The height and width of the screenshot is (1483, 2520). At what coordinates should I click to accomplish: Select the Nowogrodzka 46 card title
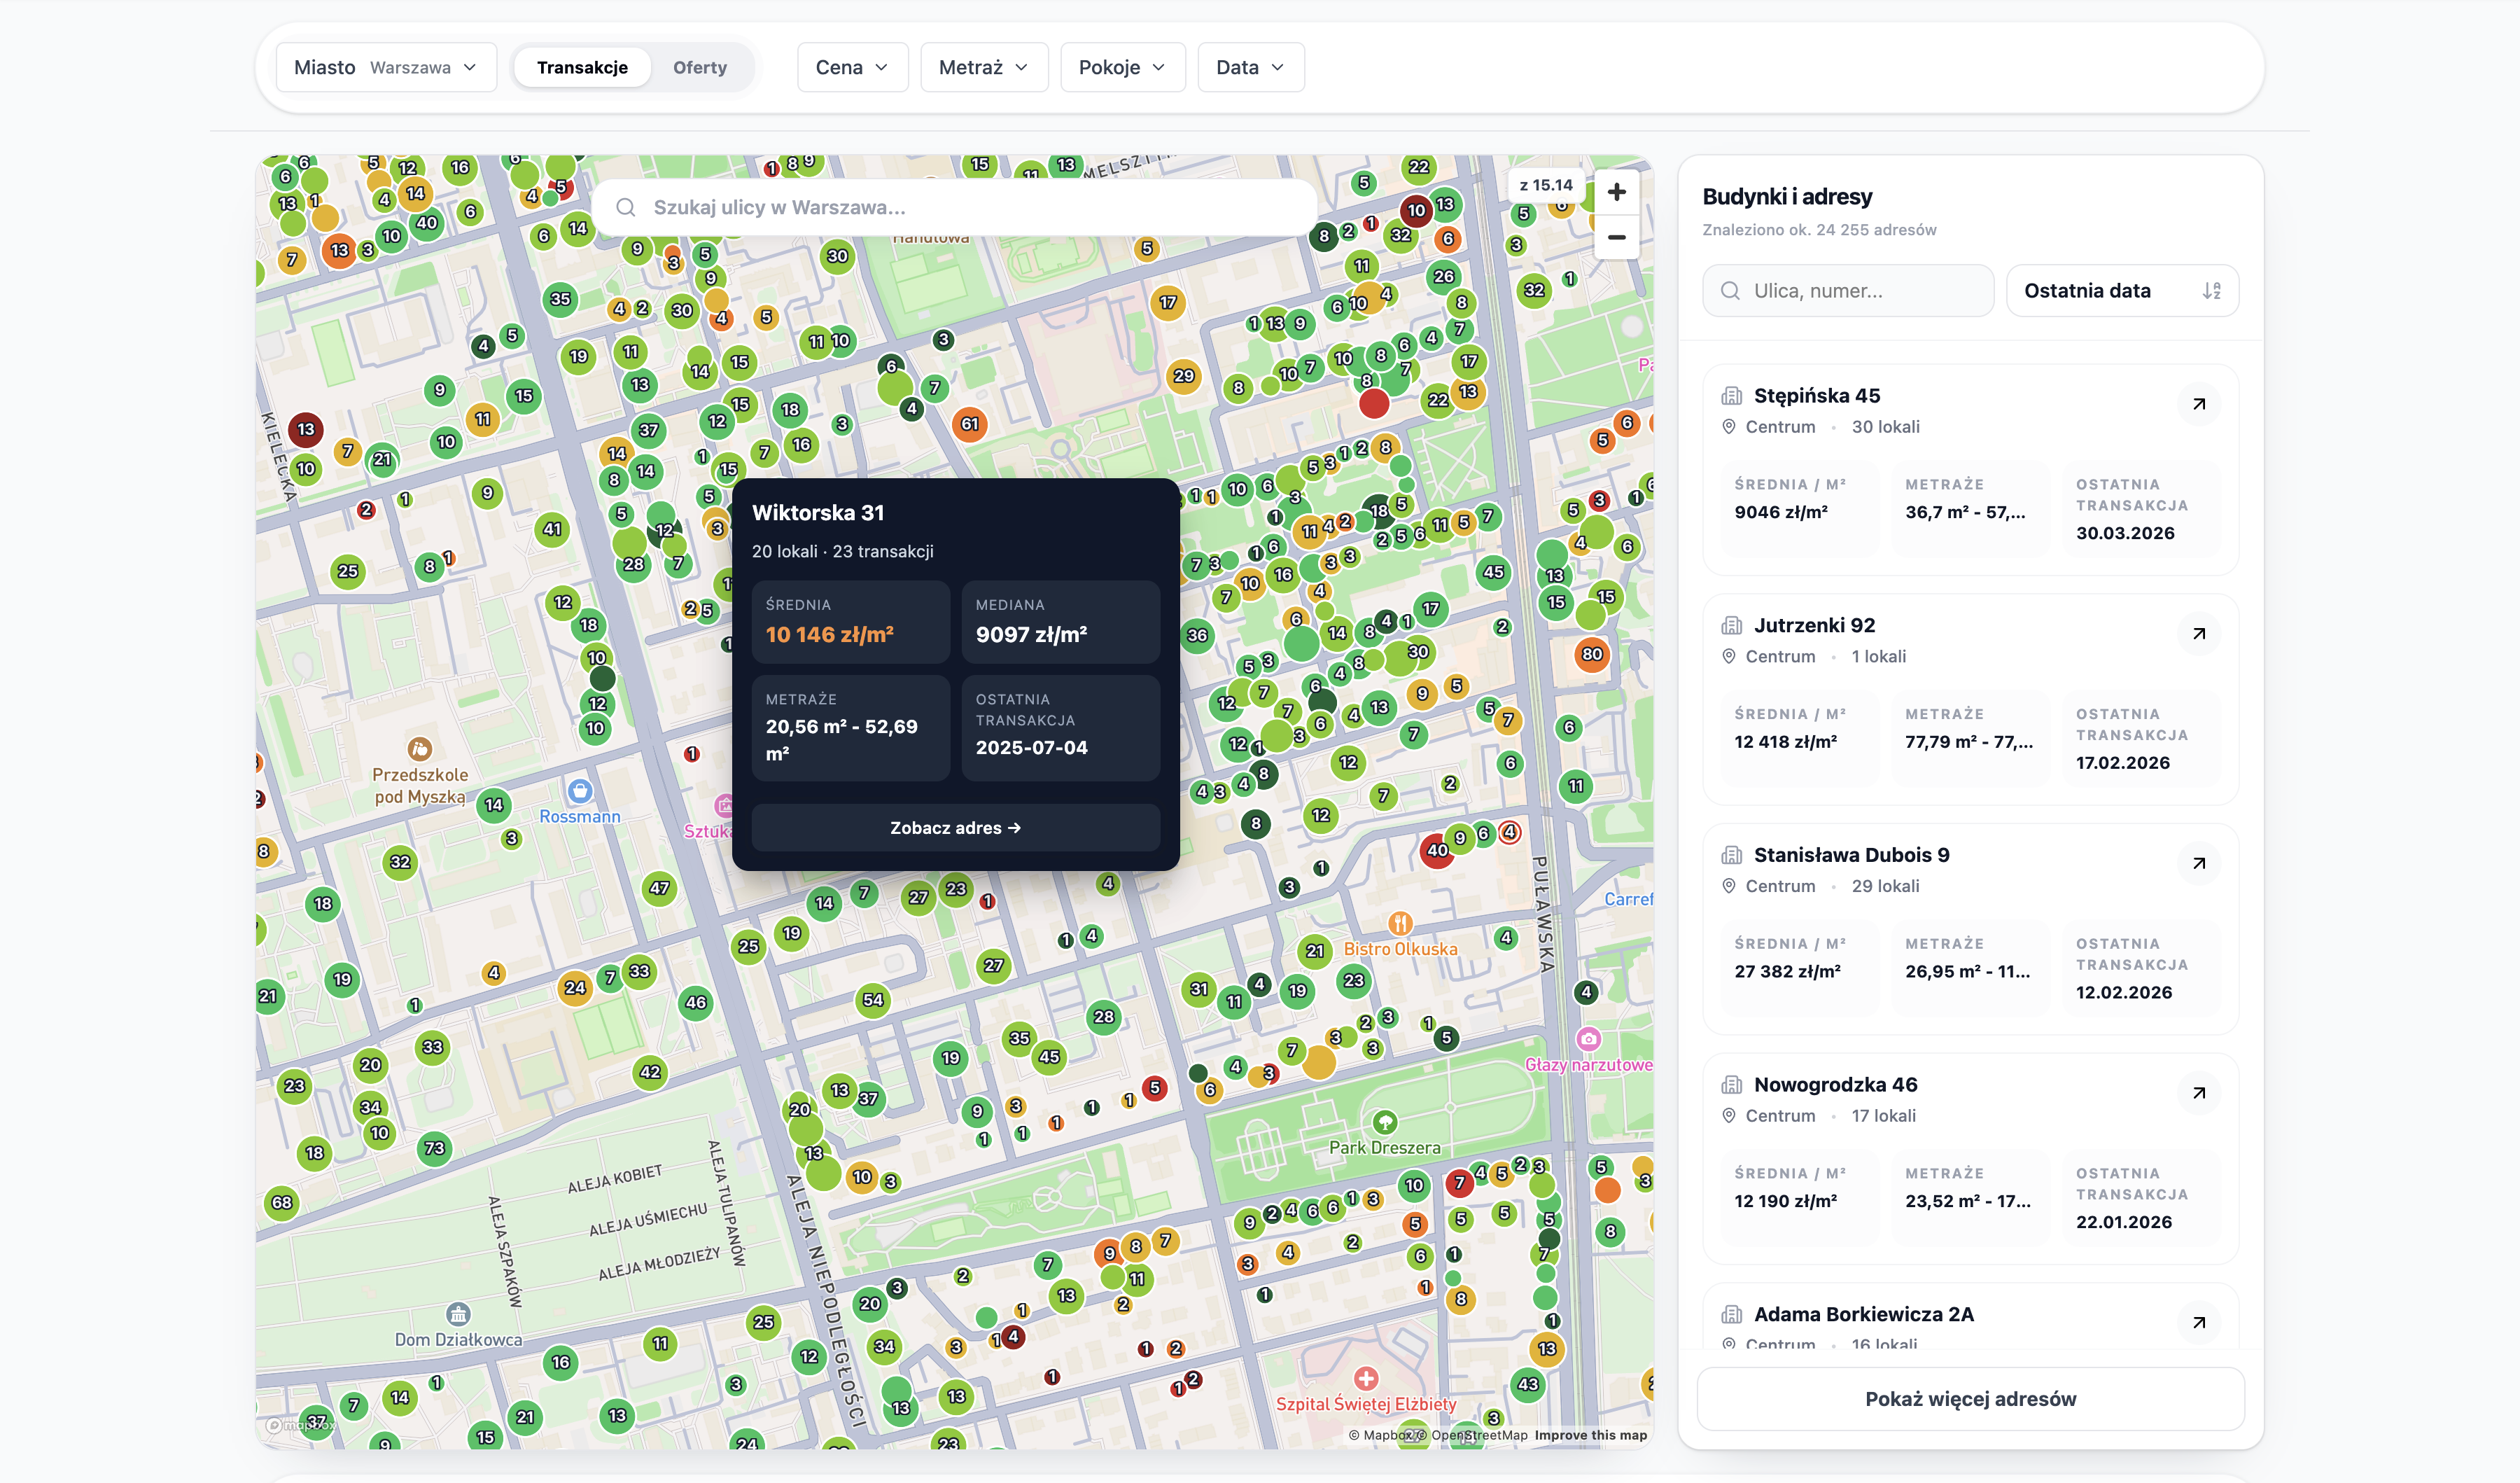[x=1835, y=1085]
